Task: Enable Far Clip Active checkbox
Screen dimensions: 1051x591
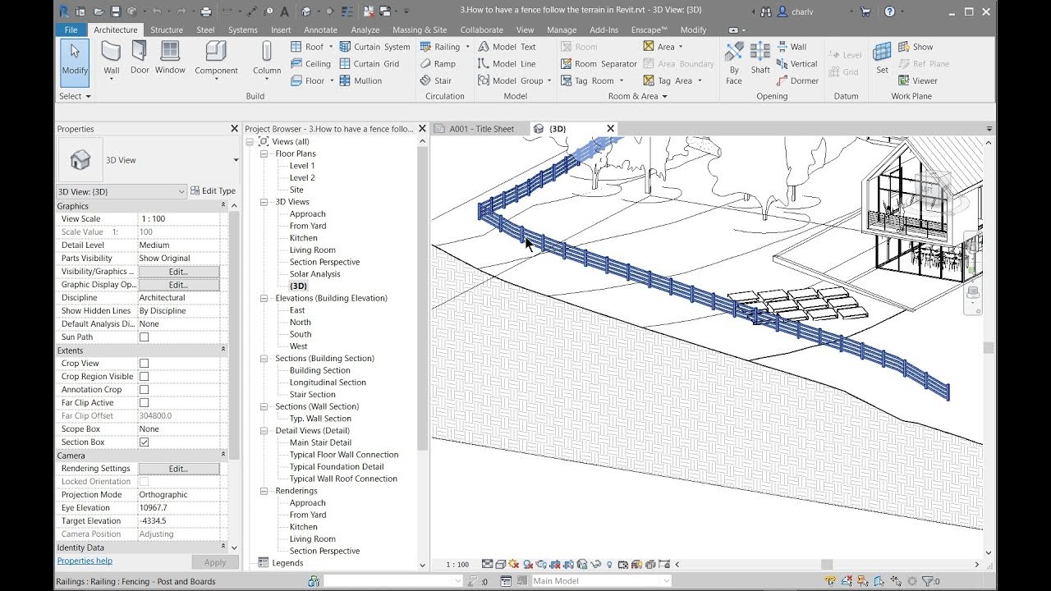Action: click(x=145, y=403)
